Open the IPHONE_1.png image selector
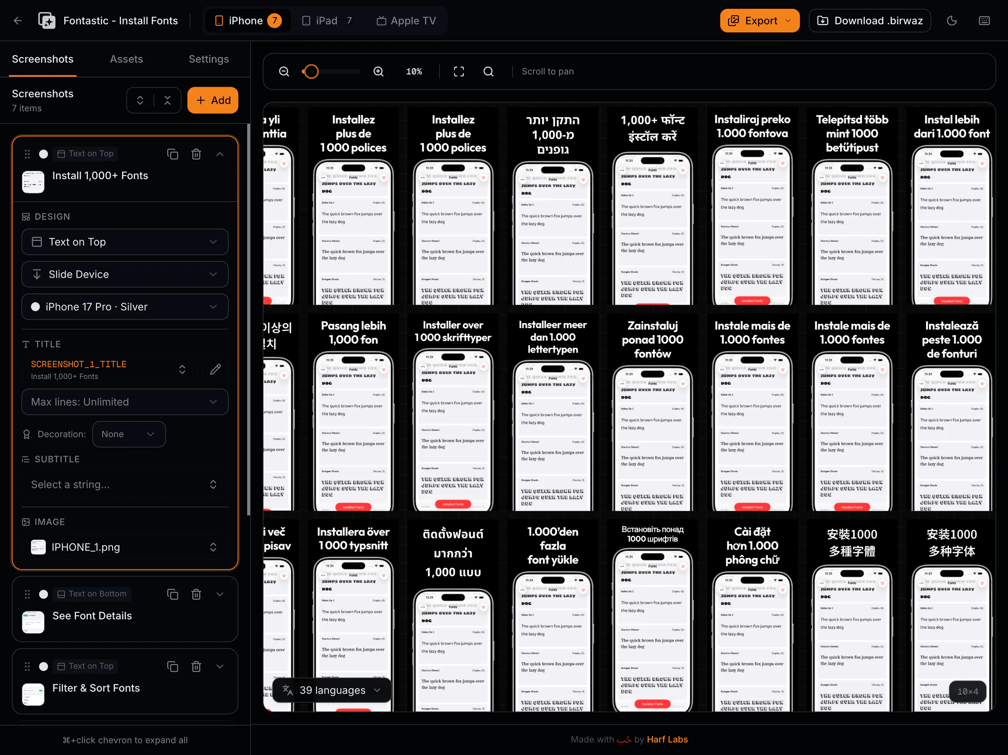This screenshot has width=1008, height=755. (125, 547)
